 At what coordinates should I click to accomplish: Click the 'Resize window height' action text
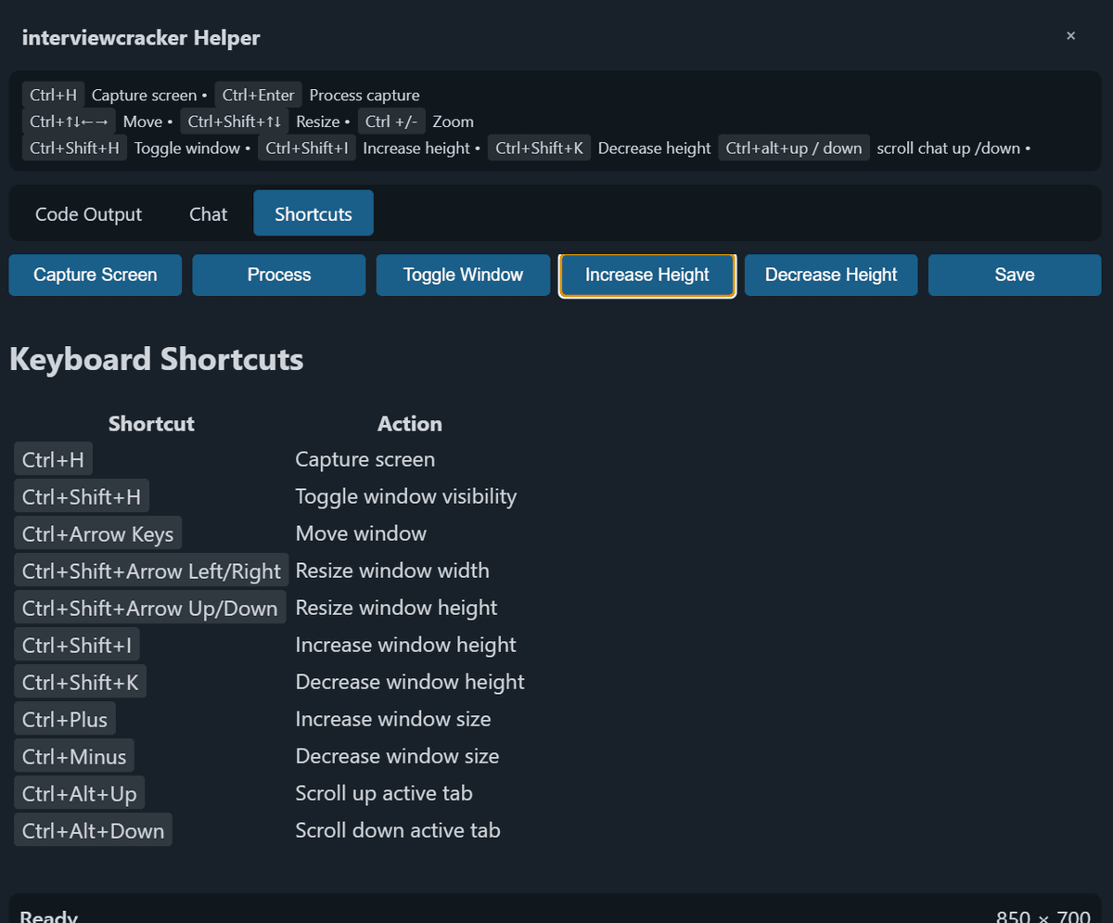tap(396, 608)
